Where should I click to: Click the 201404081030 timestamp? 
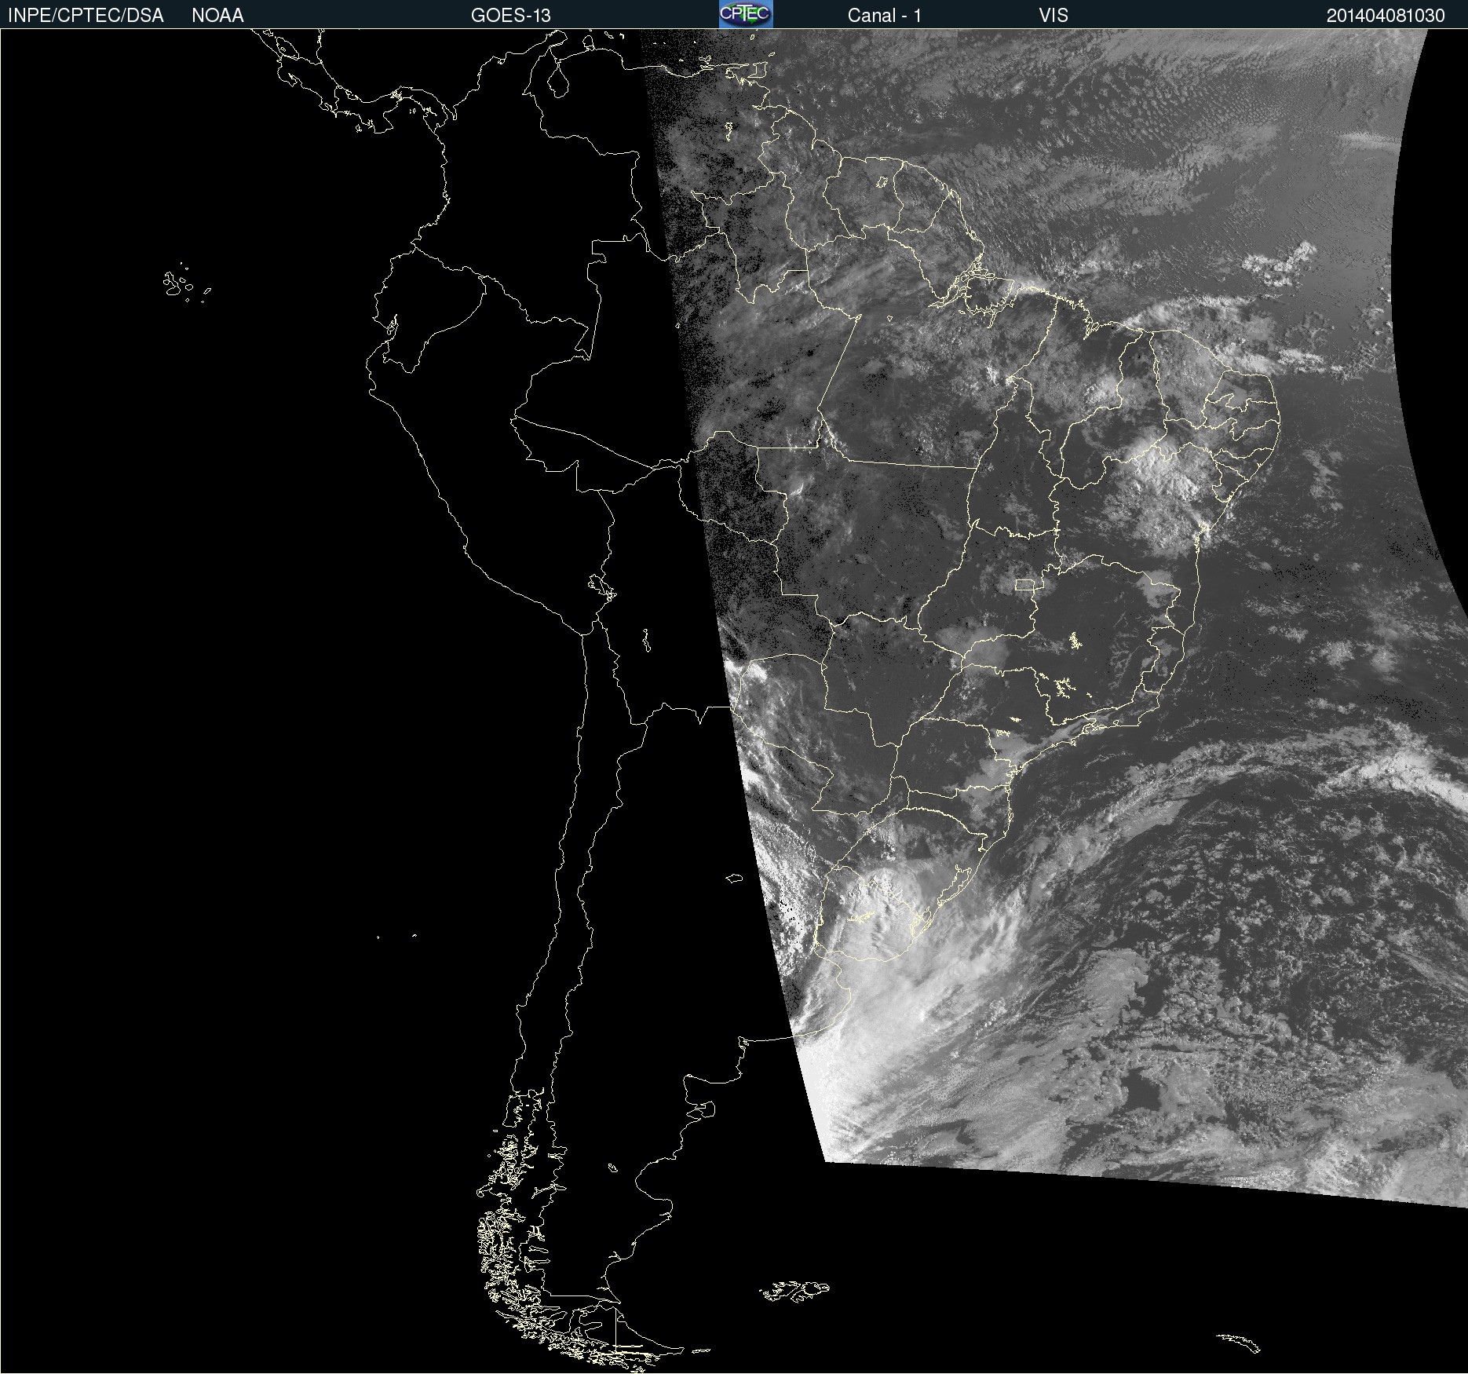(x=1386, y=16)
